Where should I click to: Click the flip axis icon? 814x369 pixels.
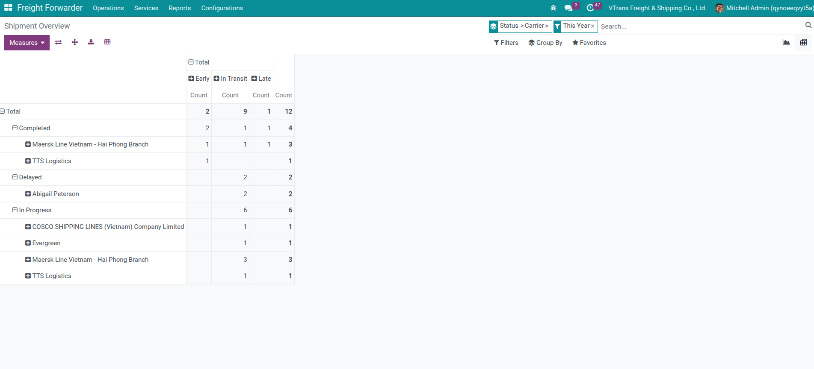click(x=59, y=42)
